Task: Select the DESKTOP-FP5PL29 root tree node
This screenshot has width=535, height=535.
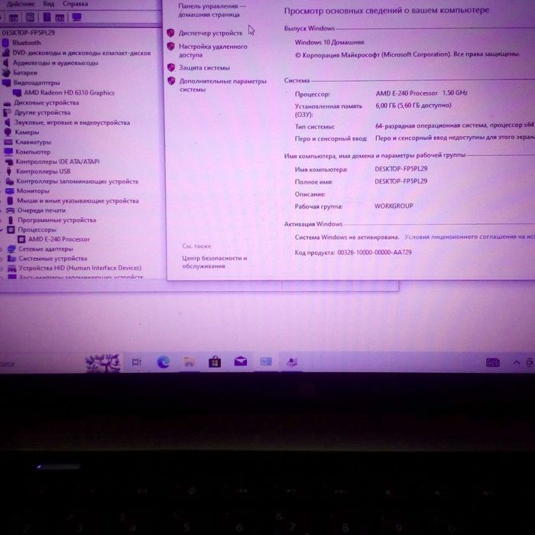Action: coord(28,32)
